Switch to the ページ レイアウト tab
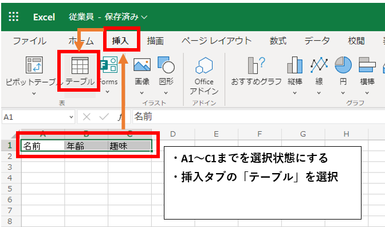This screenshot has width=385, height=227. 217,41
